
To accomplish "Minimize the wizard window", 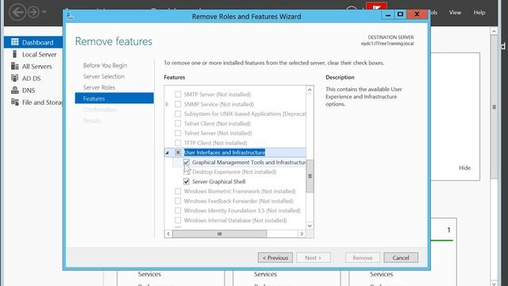I will [x=387, y=14].
